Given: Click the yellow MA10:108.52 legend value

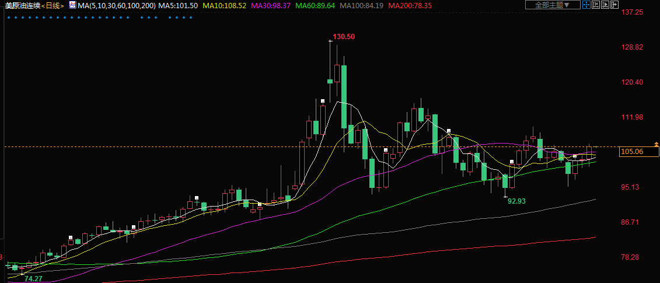Looking at the screenshot, I should coord(225,5).
